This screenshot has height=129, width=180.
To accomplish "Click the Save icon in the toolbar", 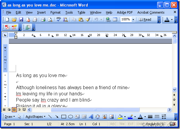I will [21, 19].
